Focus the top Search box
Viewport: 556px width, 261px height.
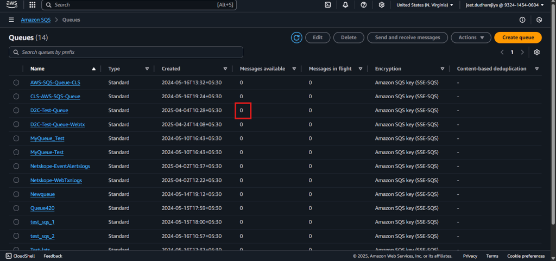(139, 5)
